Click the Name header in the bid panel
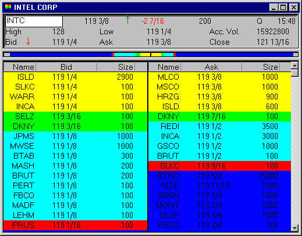 (x=20, y=67)
